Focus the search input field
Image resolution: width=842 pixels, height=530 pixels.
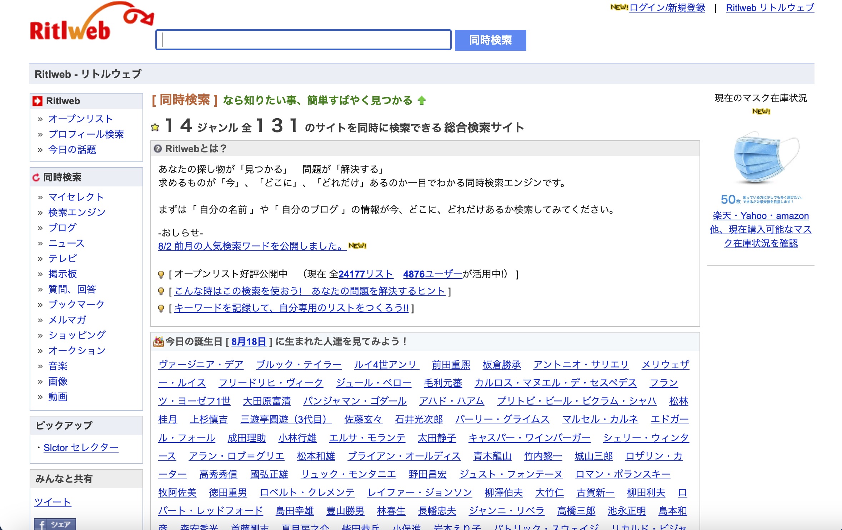tap(304, 40)
